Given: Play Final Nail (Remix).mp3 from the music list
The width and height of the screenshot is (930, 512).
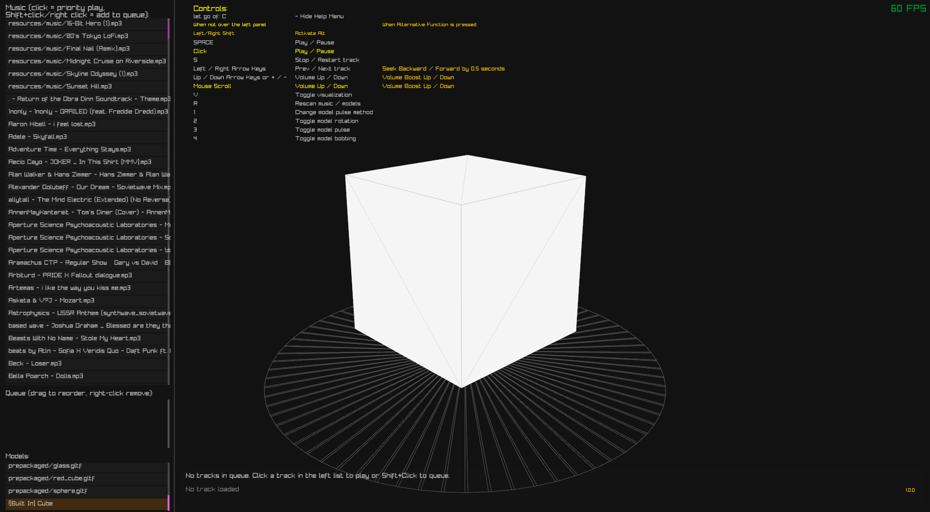Looking at the screenshot, I should click(86, 49).
